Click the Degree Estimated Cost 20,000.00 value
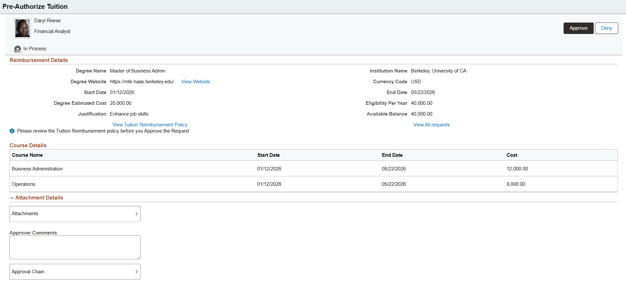This screenshot has width=626, height=288. (121, 103)
